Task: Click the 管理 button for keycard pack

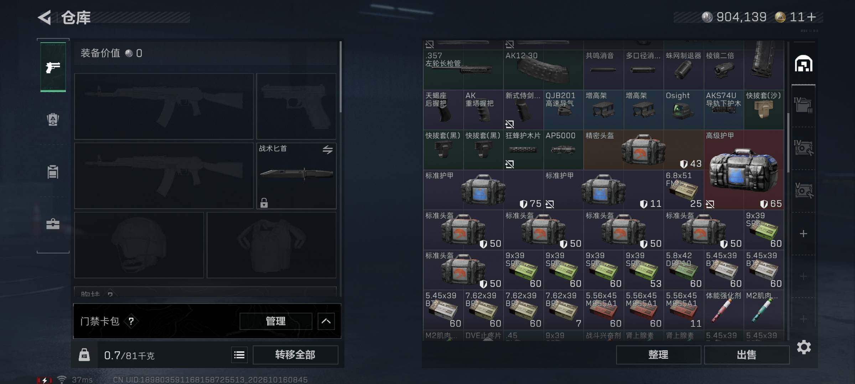Action: (x=276, y=321)
